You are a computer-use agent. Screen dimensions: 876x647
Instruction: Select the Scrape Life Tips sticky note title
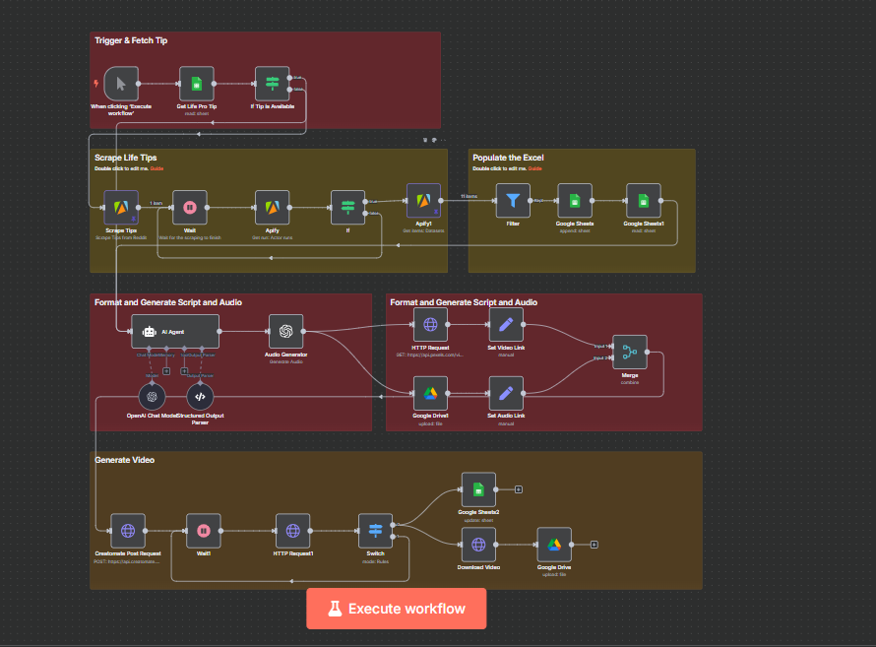(x=126, y=158)
